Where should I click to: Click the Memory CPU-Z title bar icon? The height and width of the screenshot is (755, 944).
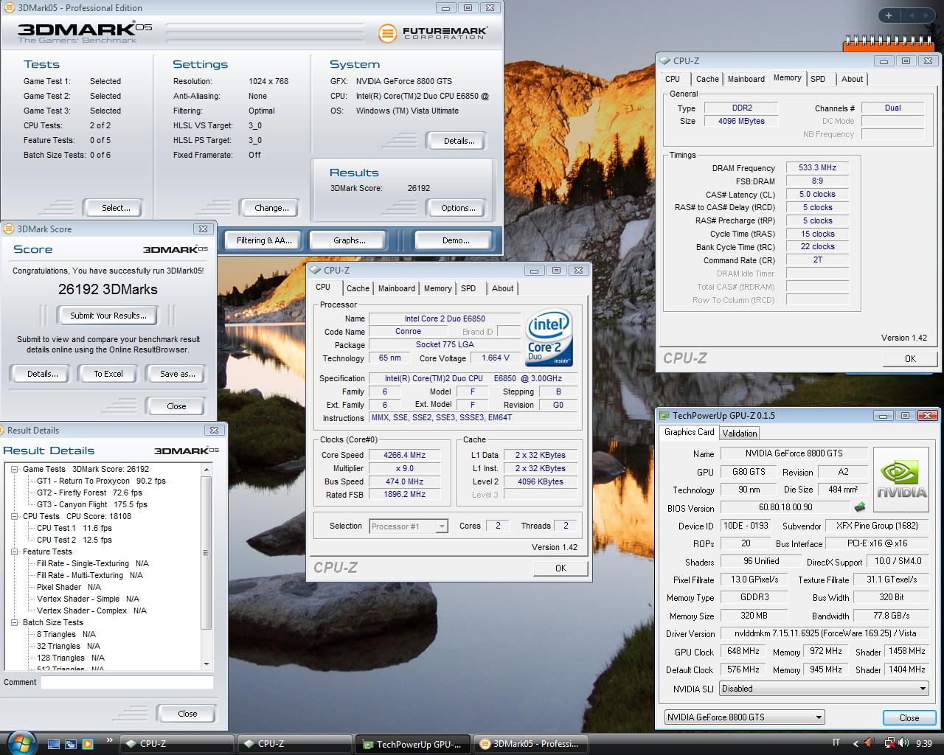click(664, 61)
